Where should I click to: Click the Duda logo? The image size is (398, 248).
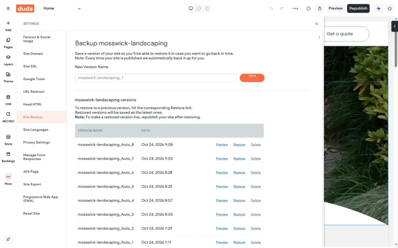[25, 9]
